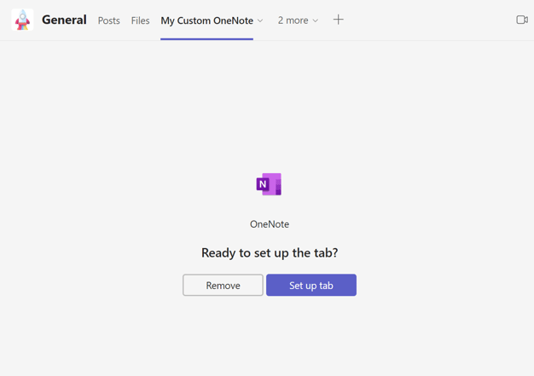This screenshot has width=534, height=376.
Task: Click empty area below the Remove button
Action: (x=223, y=333)
